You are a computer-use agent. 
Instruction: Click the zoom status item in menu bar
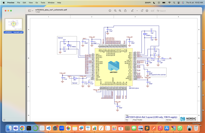coord(148,3)
